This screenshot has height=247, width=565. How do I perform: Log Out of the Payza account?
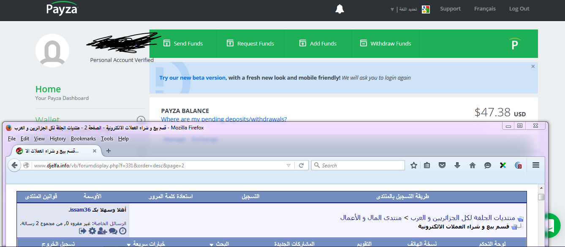pos(519,8)
